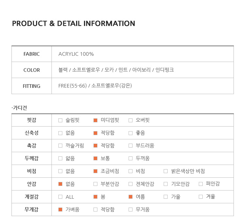Click the ACRYLIC 100% fabric text
Viewport: 246px width, 221px height.
[76, 54]
